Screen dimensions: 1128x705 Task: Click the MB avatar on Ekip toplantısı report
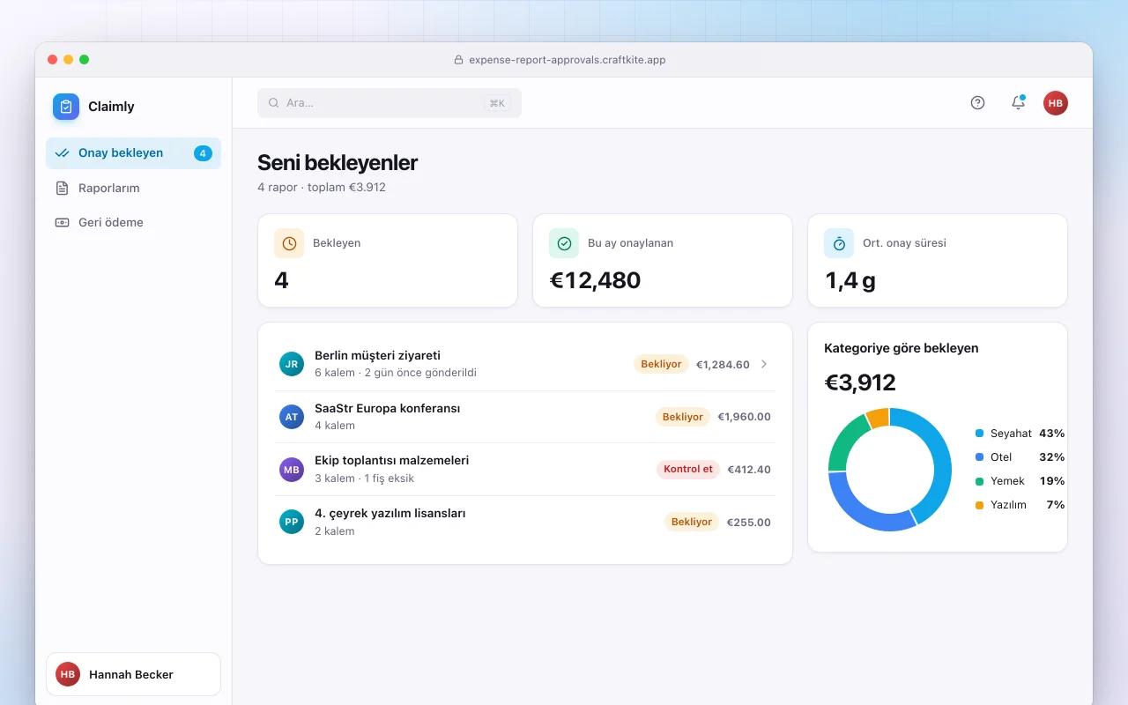click(292, 470)
